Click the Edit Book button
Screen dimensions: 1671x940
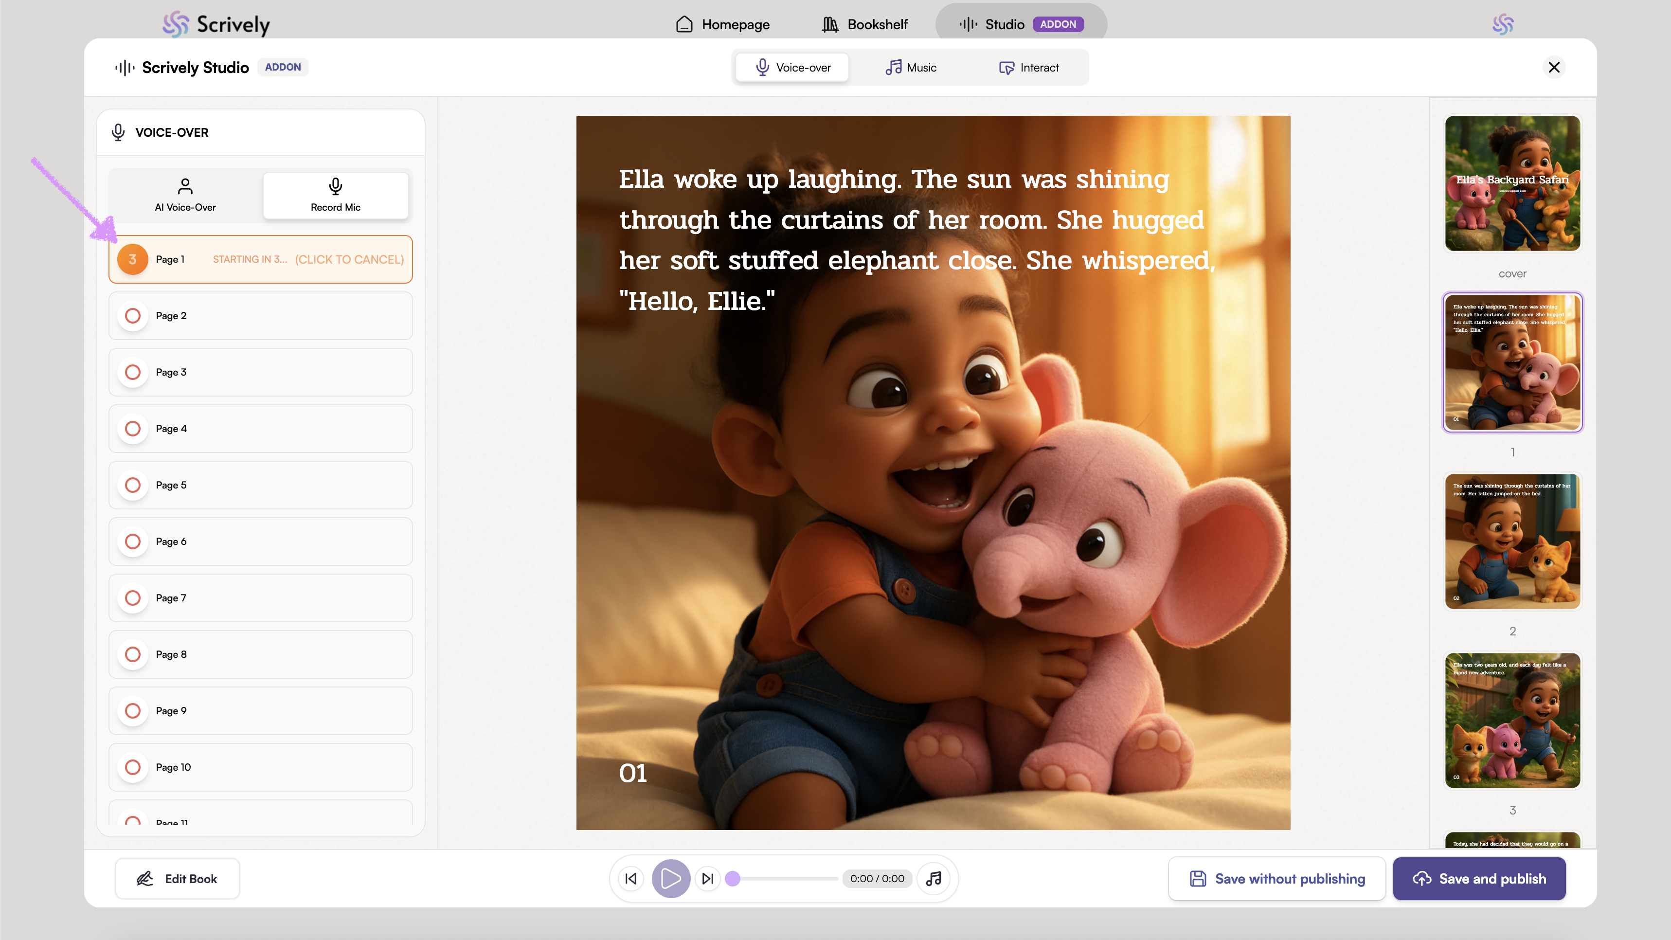(x=177, y=878)
